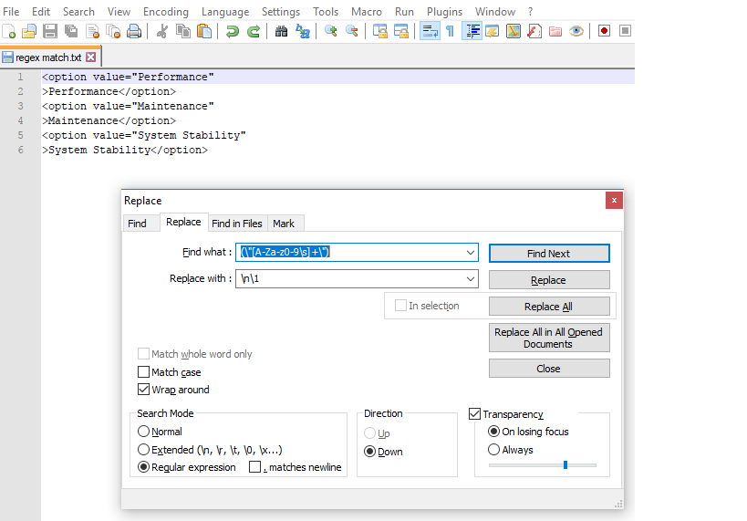Click the Zoom In icon
747x521 pixels.
(x=330, y=31)
